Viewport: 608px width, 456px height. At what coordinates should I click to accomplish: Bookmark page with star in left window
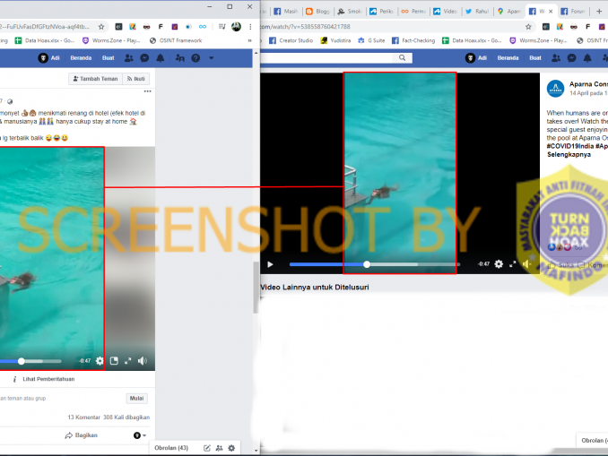(101, 27)
